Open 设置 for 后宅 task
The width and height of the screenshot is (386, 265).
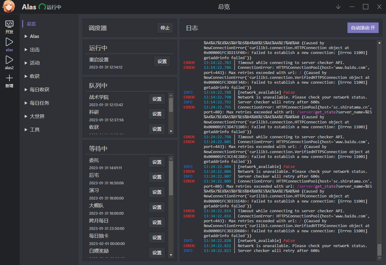pos(157,177)
